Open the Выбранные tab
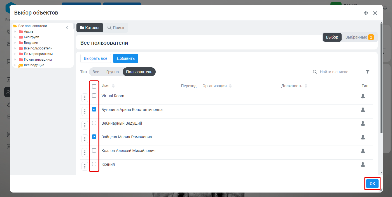Screen dimensions: 392x197 pos(360,37)
